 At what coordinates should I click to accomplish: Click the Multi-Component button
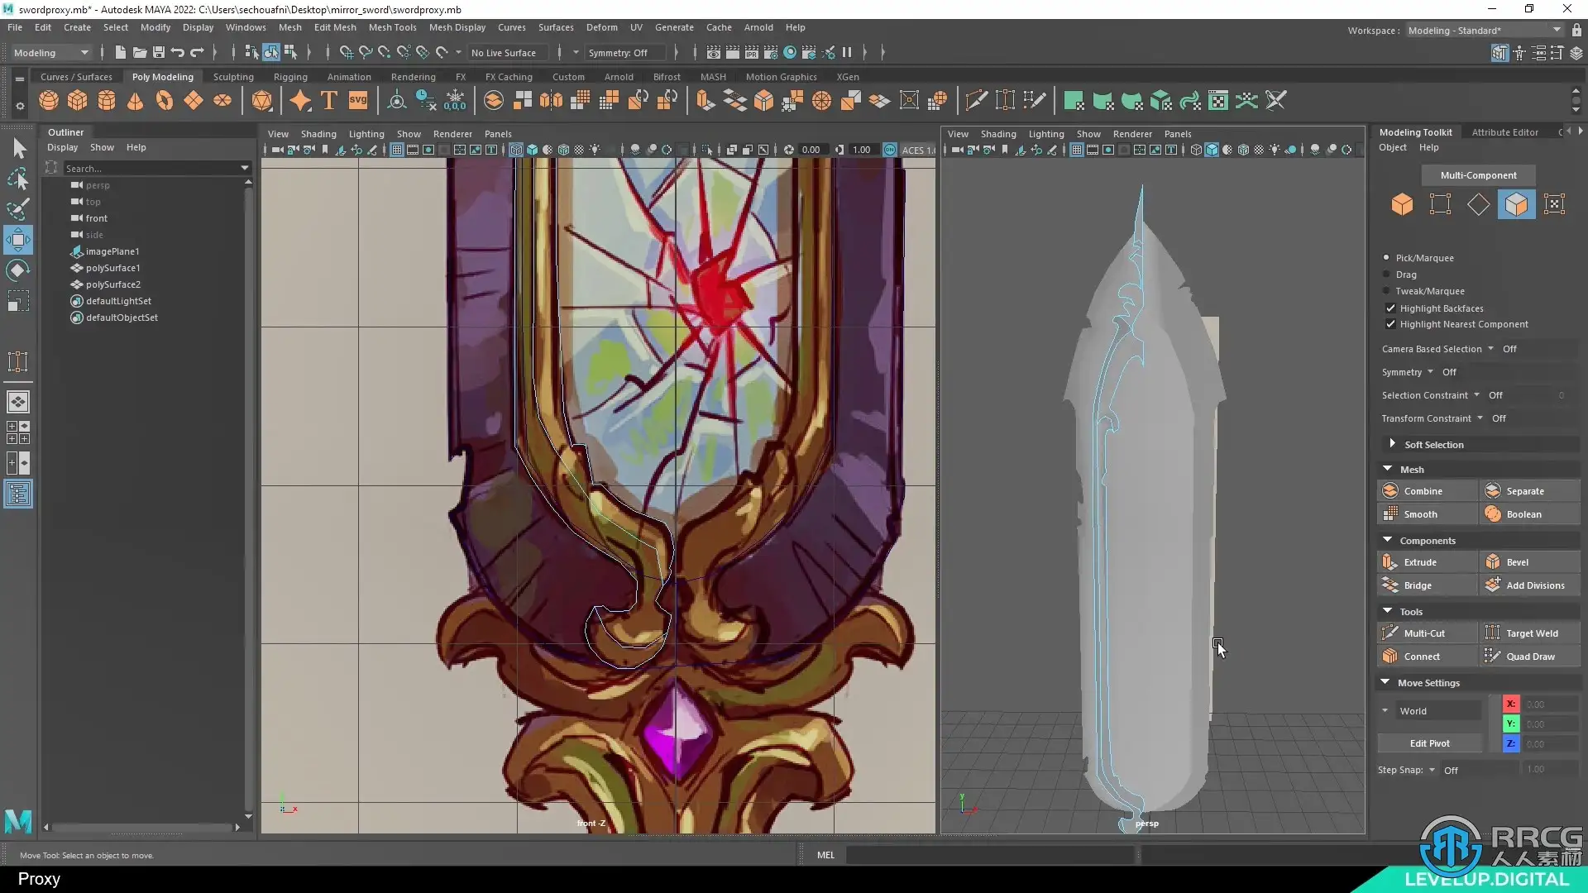[x=1478, y=175]
